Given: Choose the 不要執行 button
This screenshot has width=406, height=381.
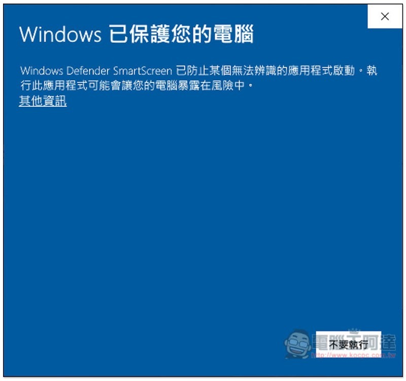Looking at the screenshot, I should point(349,344).
